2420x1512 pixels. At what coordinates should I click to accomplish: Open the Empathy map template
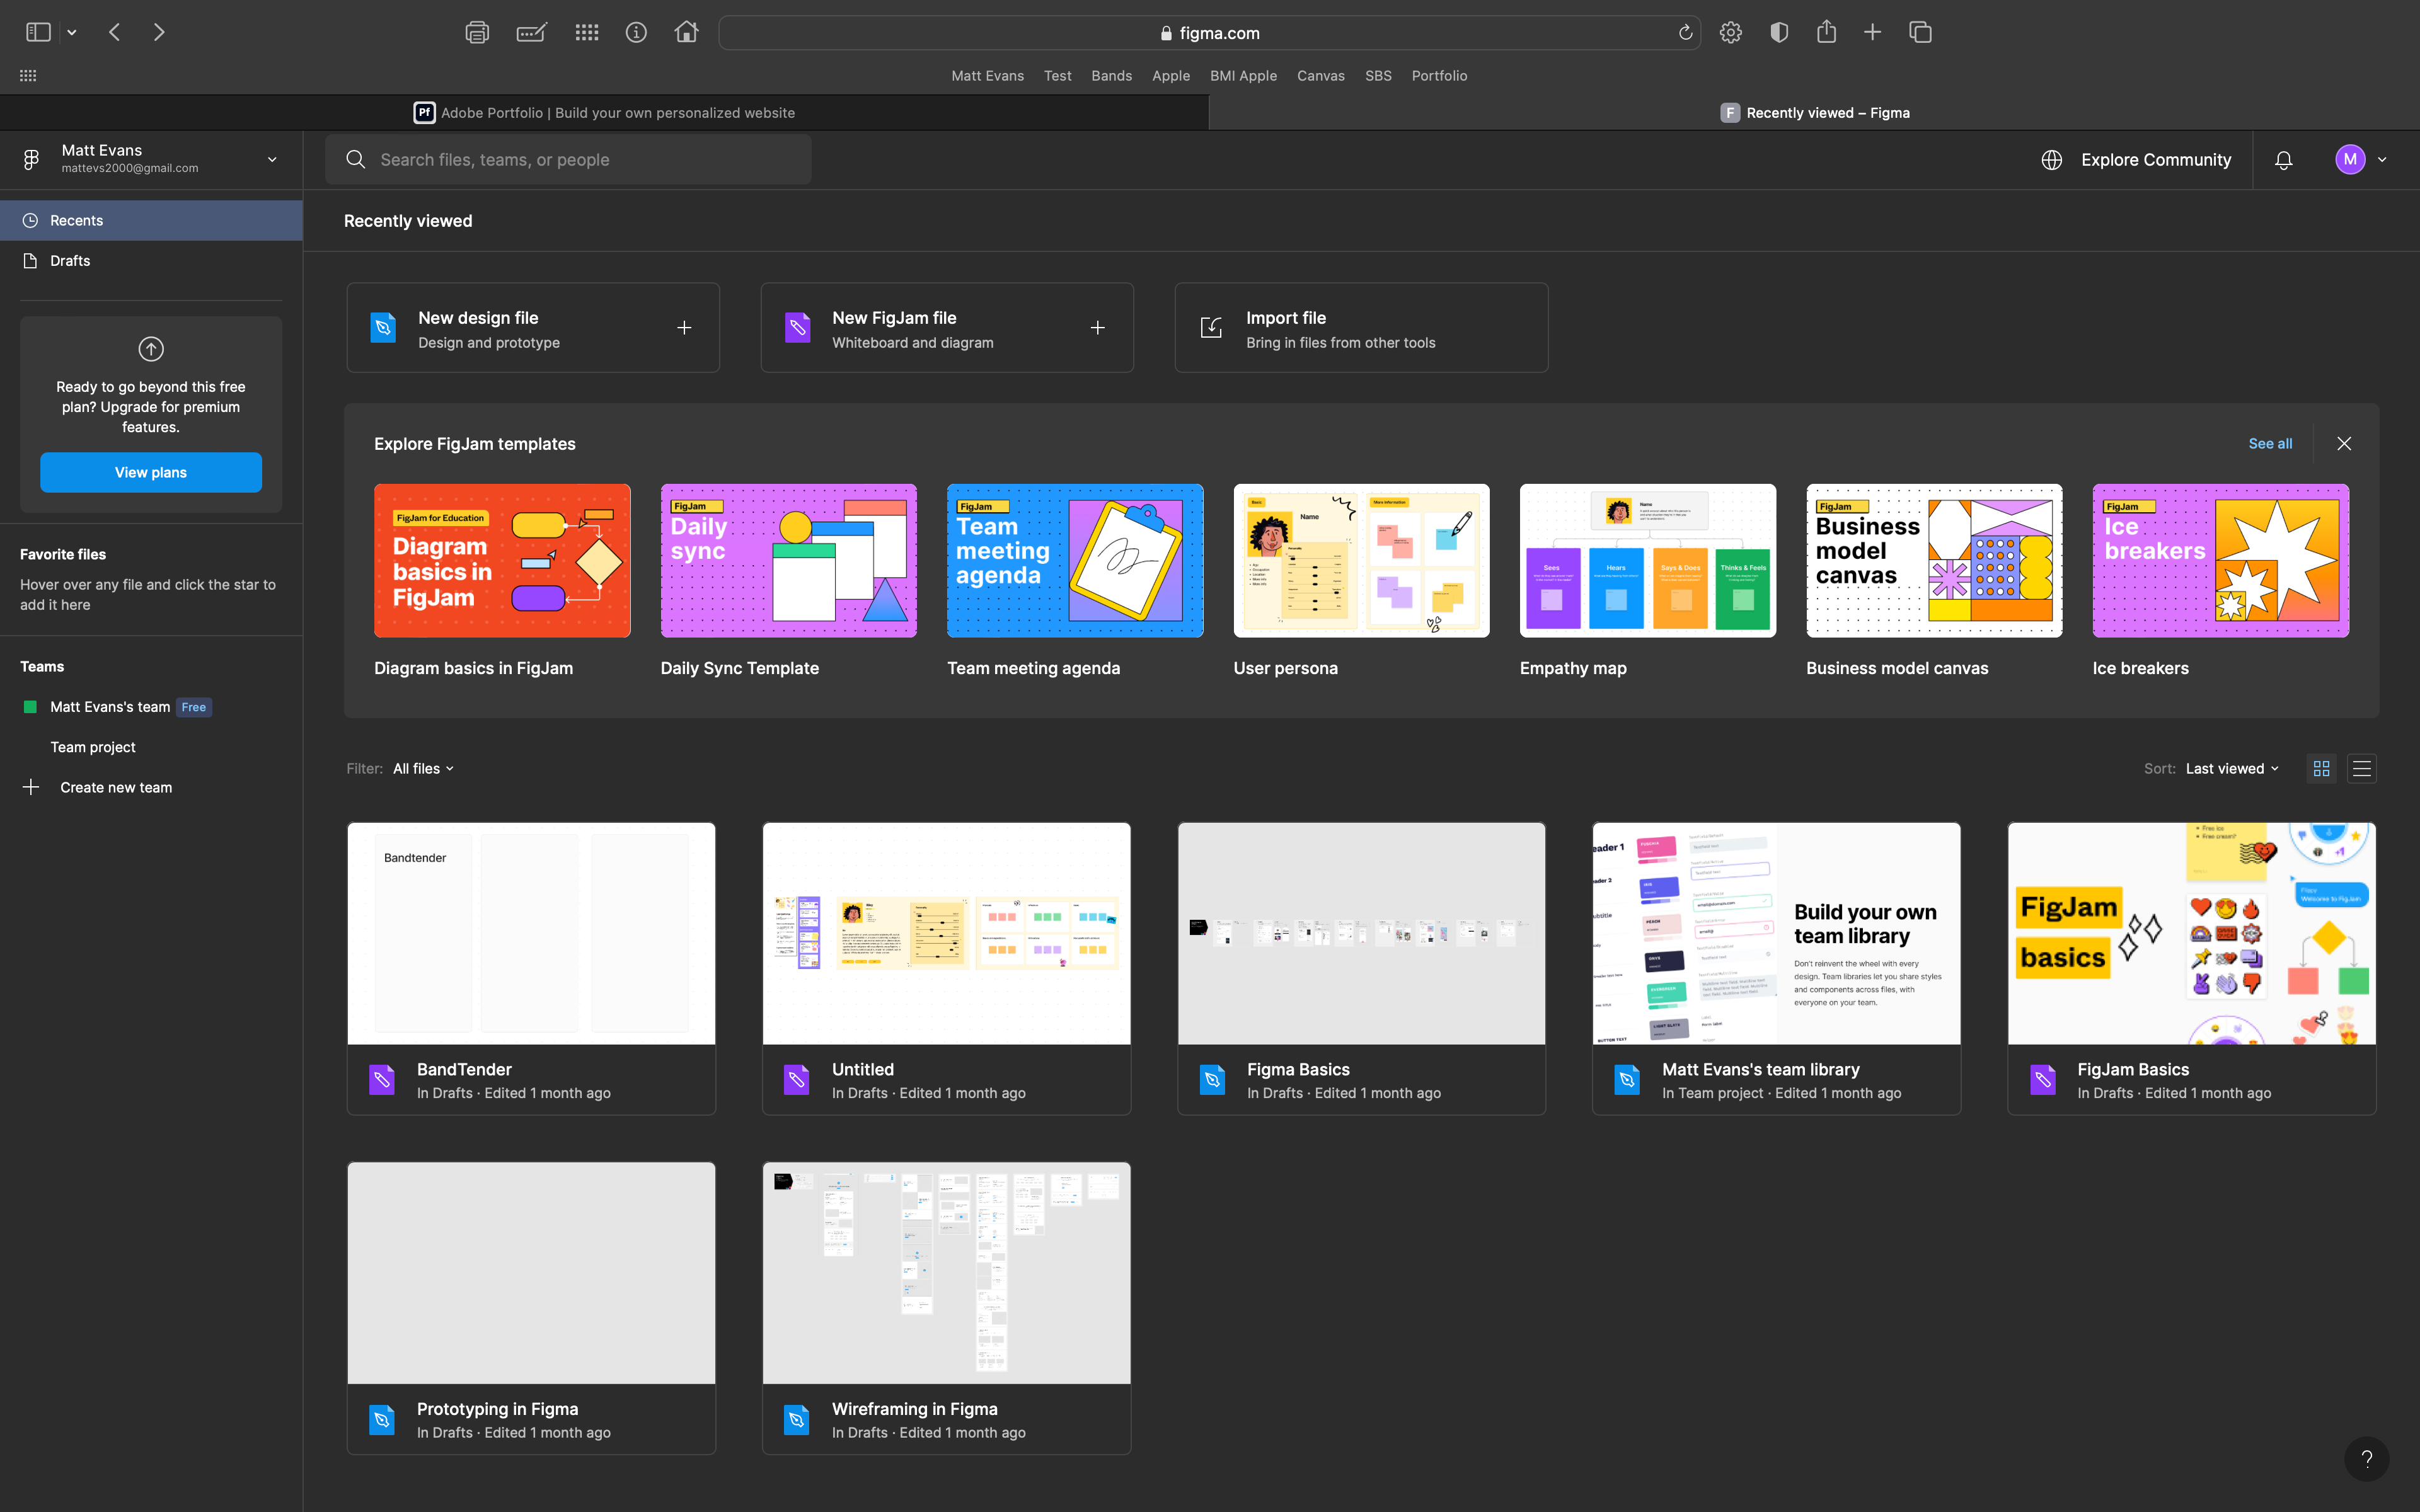pos(1648,560)
